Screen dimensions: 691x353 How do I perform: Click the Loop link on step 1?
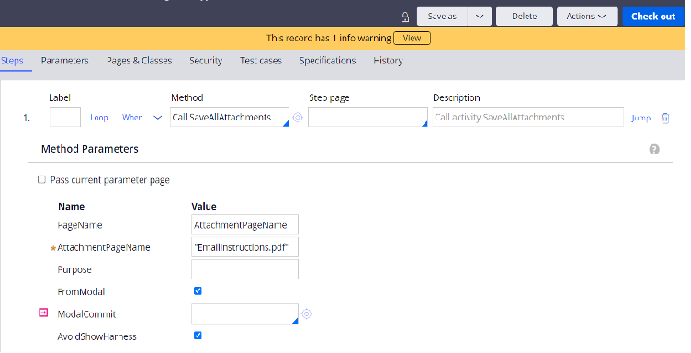[x=99, y=118]
